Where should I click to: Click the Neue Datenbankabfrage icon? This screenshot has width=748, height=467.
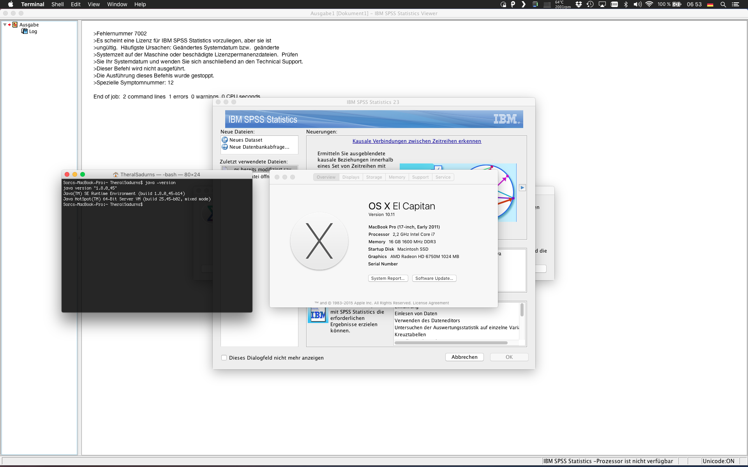point(225,147)
